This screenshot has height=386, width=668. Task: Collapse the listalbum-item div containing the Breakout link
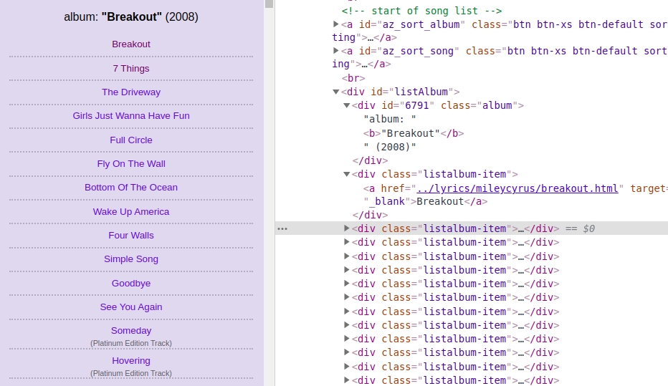coord(347,174)
